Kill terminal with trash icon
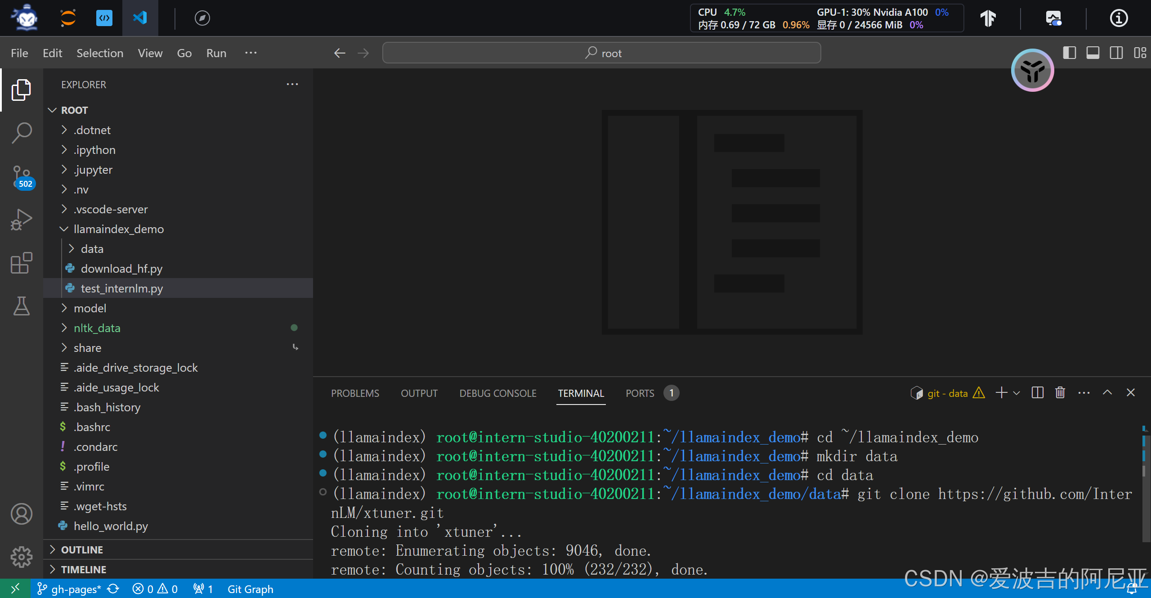This screenshot has height=598, width=1151. tap(1060, 393)
